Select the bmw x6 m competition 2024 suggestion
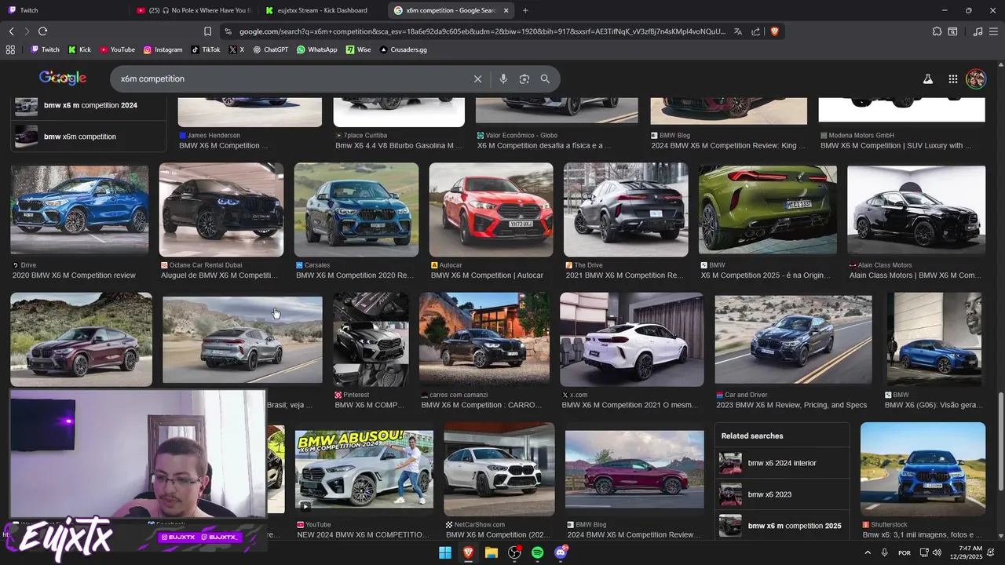Viewport: 1005px width, 565px height. tap(88, 105)
